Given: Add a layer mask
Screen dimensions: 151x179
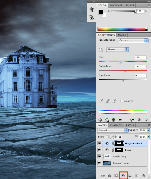Looking at the screenshot, I should [x=116, y=176].
